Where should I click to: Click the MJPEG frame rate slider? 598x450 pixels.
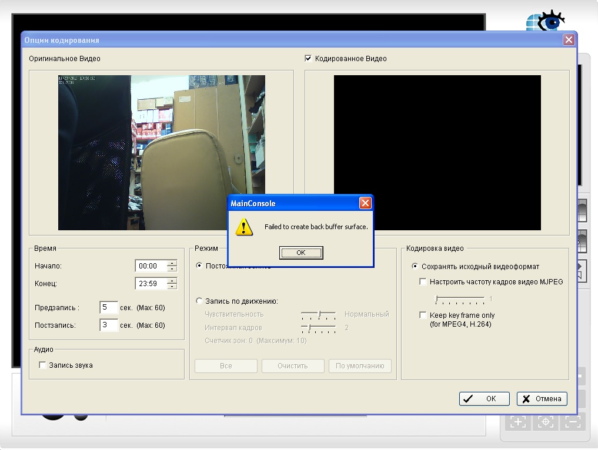tap(459, 300)
